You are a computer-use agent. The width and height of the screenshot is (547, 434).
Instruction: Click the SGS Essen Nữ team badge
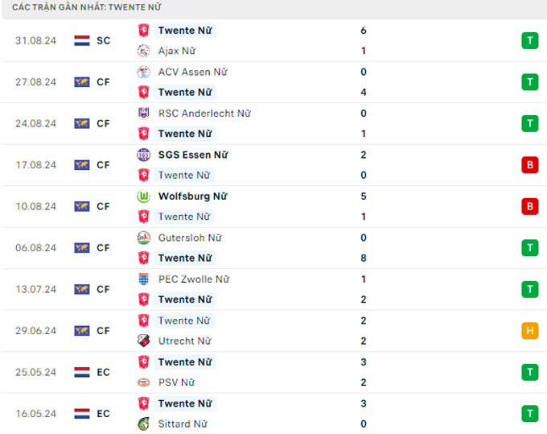click(x=143, y=155)
